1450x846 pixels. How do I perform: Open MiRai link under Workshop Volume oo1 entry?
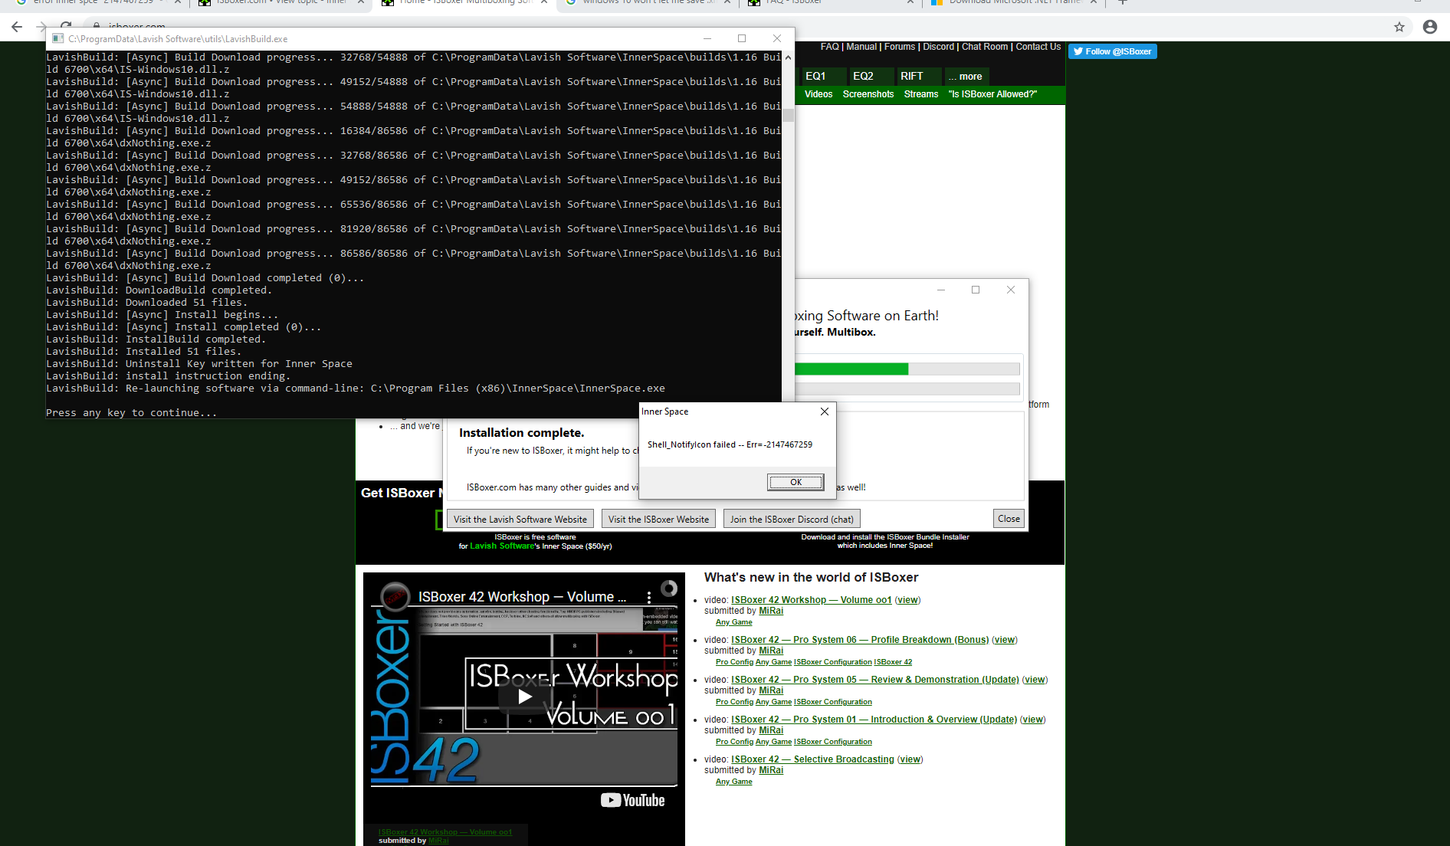tap(771, 611)
